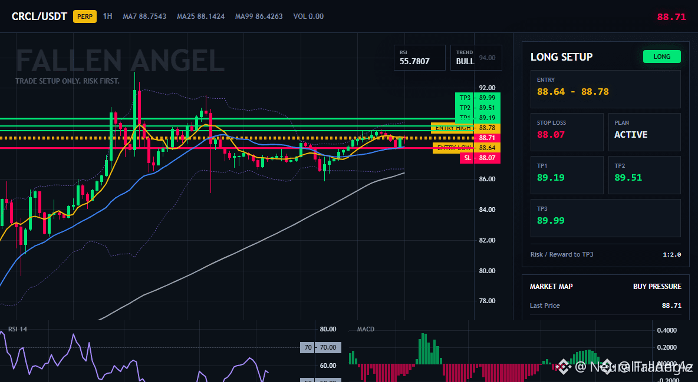698x382 pixels.
Task: Click the MA25 88.1424 indicator readout
Action: point(201,16)
